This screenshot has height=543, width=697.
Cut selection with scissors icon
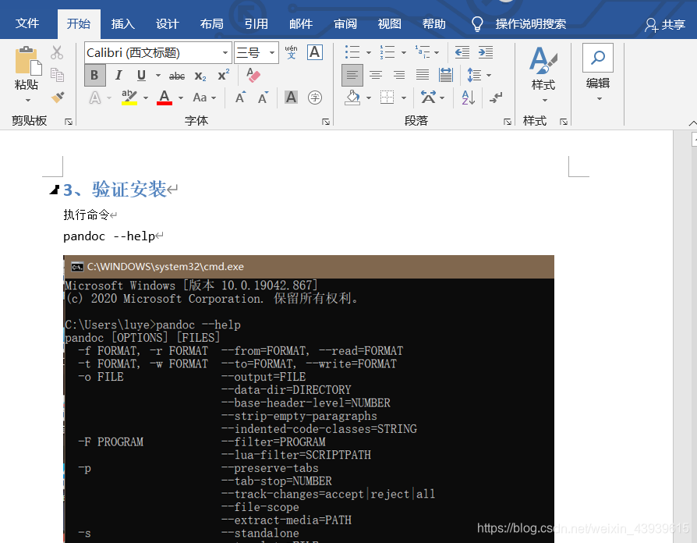57,52
